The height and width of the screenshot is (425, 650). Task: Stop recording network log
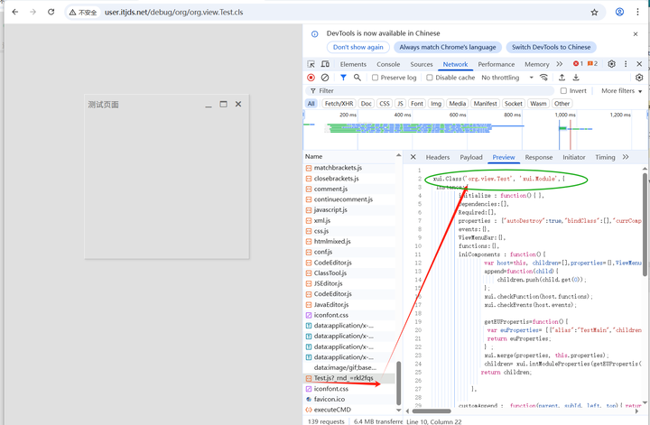click(311, 78)
